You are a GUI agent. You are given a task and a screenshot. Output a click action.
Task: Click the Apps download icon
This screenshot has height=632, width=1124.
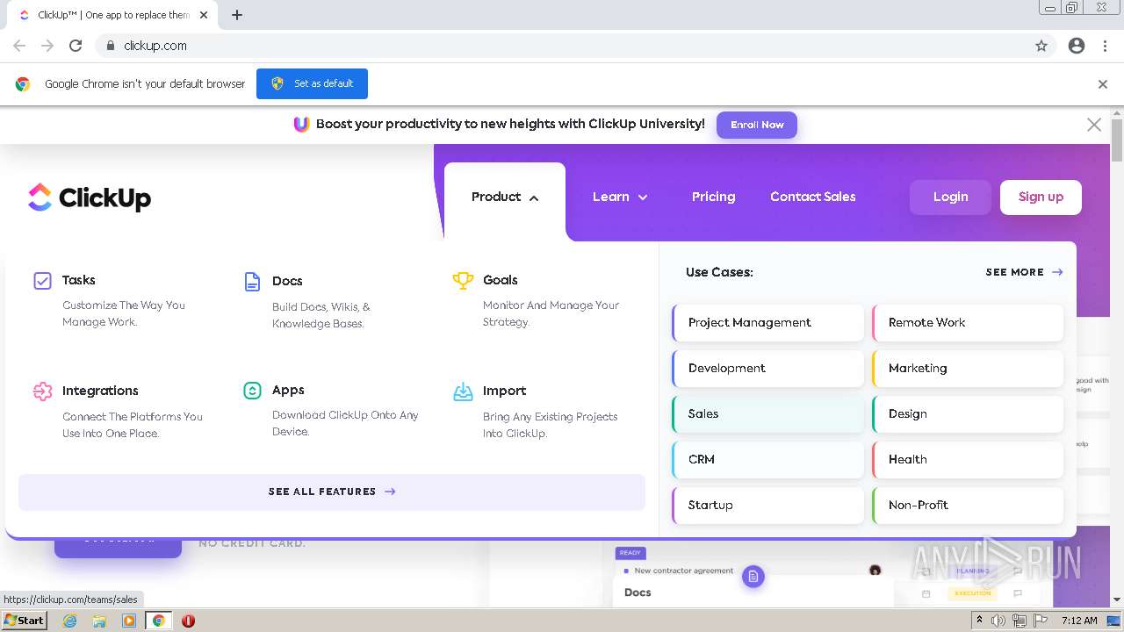(252, 391)
